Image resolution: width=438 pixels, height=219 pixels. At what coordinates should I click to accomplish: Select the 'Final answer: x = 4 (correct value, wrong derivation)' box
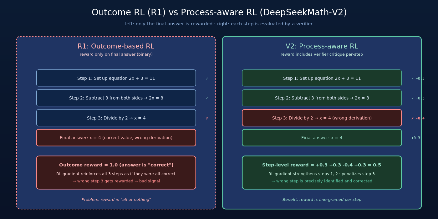(116, 138)
